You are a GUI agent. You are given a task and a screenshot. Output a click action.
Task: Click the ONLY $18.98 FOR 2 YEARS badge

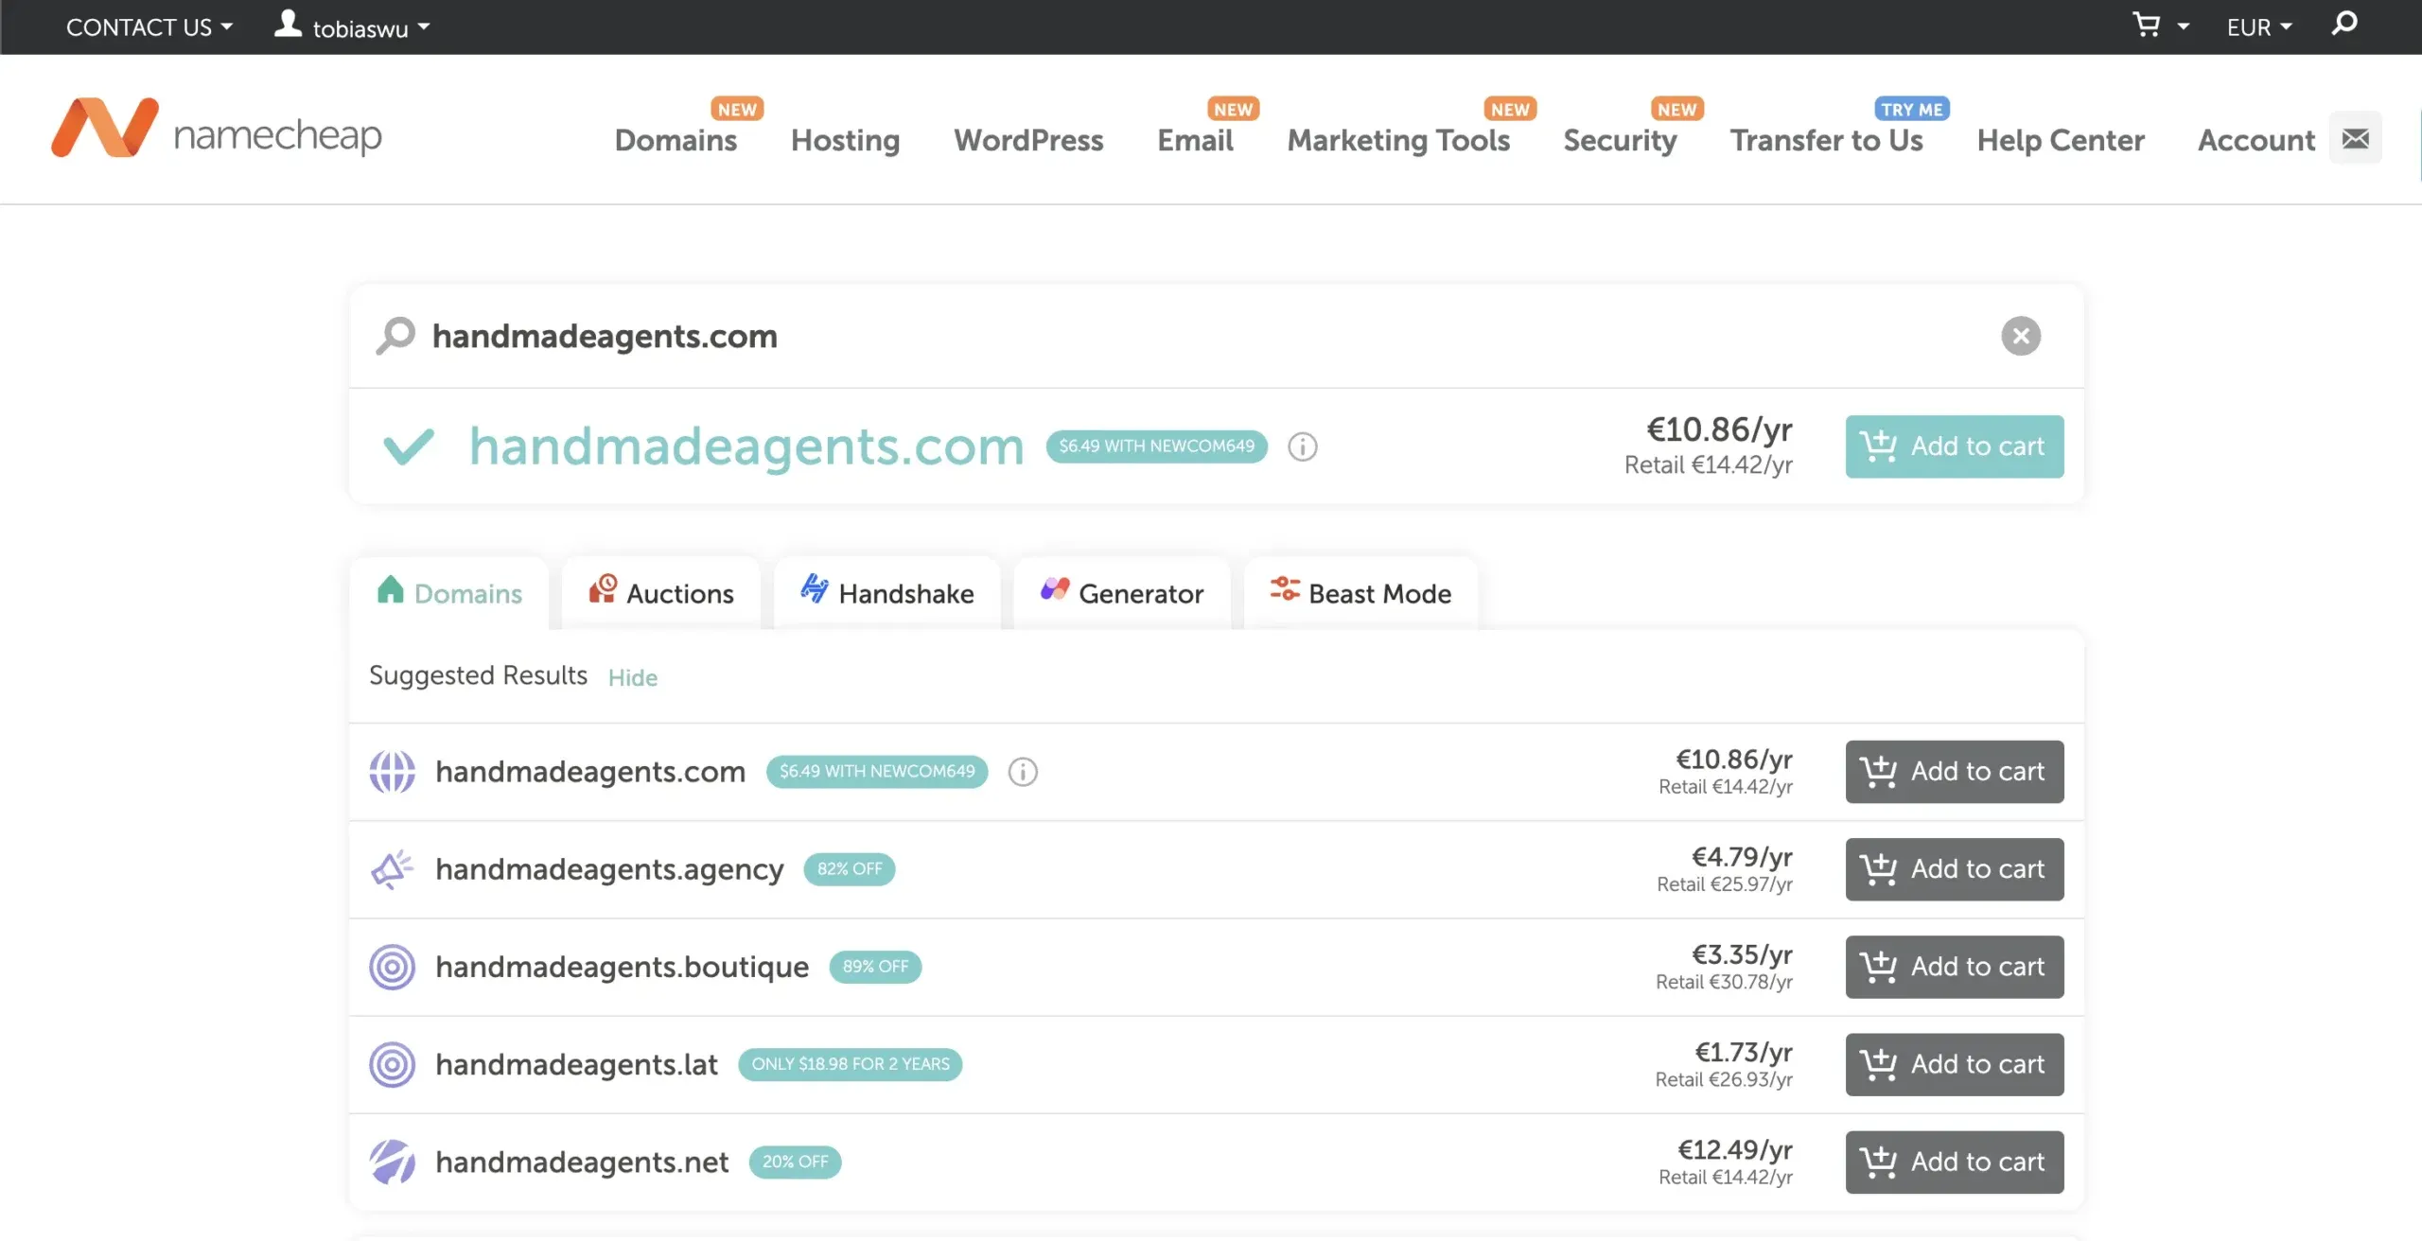(850, 1064)
